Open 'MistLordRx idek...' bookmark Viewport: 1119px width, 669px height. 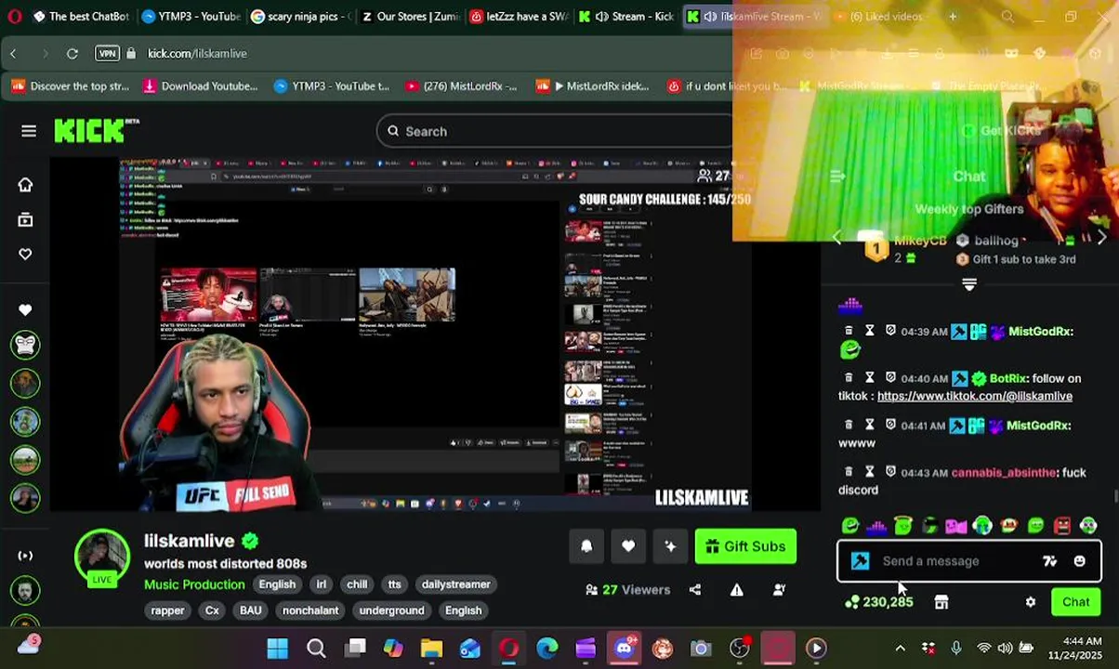[x=593, y=86]
